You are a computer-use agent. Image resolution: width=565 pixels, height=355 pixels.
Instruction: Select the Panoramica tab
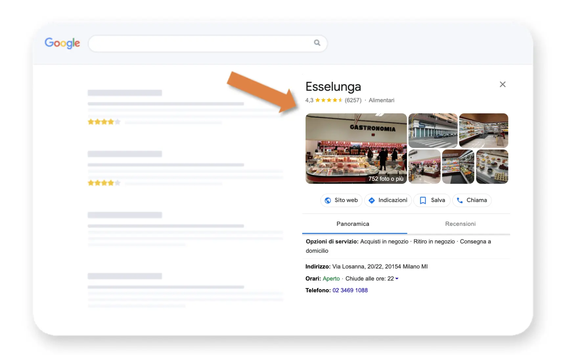point(353,224)
